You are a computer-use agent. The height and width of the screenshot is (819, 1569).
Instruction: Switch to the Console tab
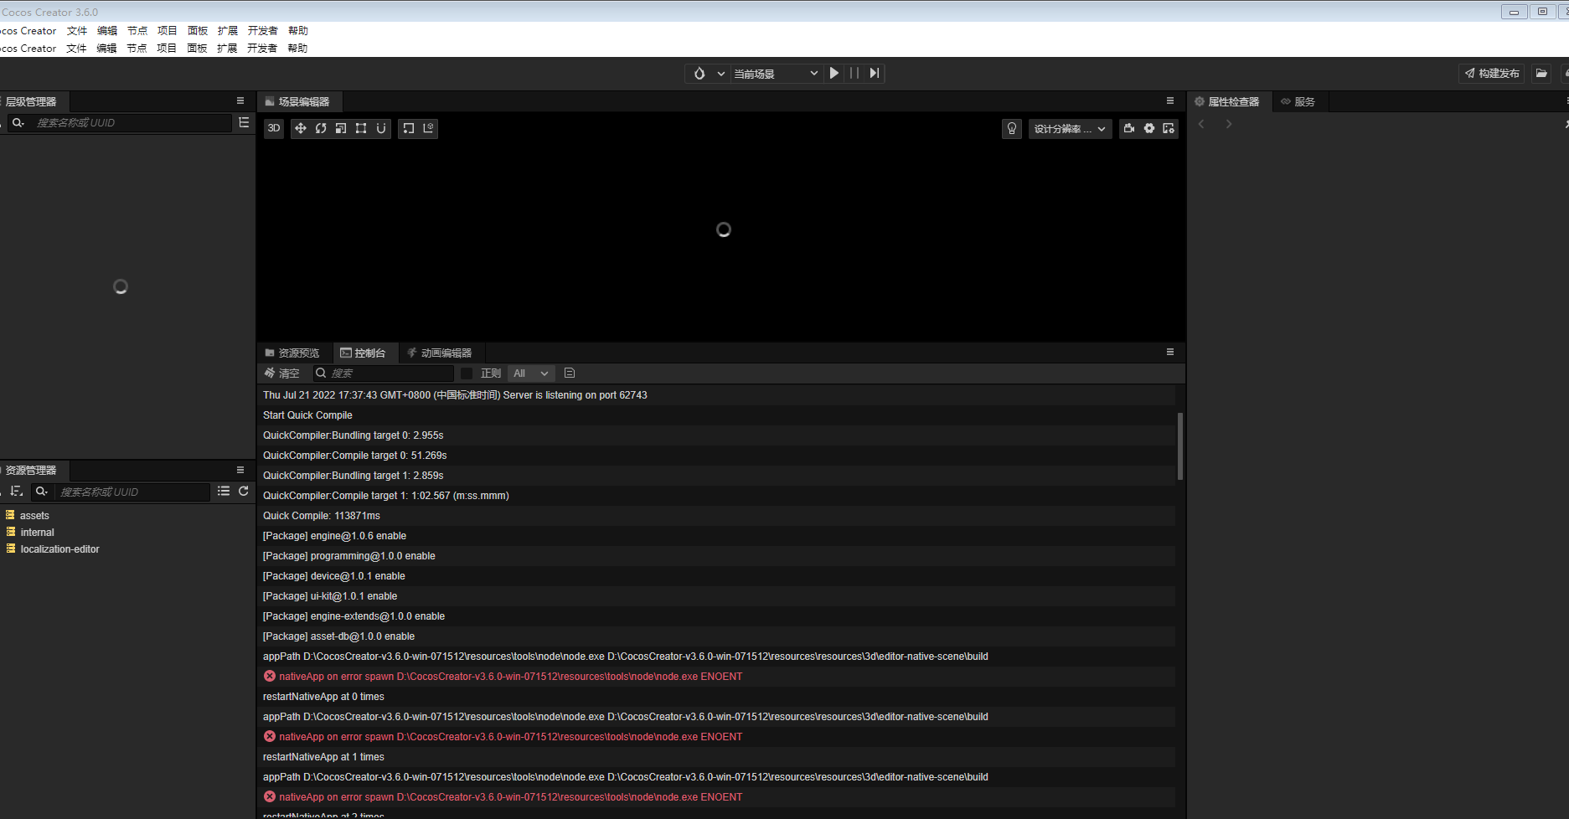(364, 353)
